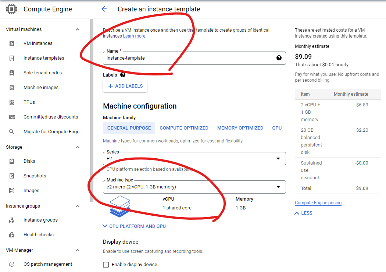Open the Machine type dropdown
This screenshot has height=272, width=386.
pyautogui.click(x=194, y=187)
